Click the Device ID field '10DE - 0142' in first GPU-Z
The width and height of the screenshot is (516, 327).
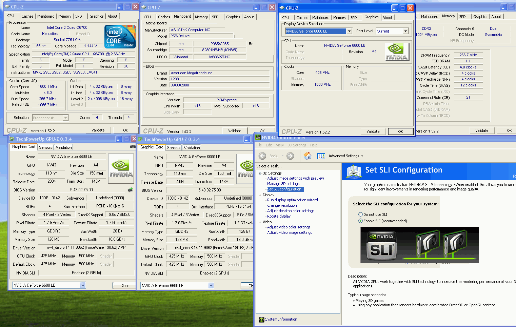coord(50,198)
